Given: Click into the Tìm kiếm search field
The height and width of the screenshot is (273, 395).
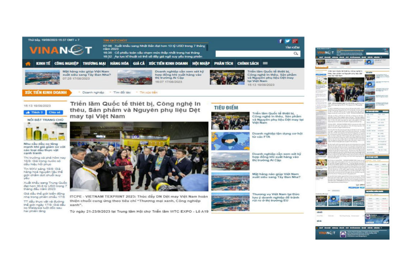Looking at the screenshot, I should (x=254, y=54).
